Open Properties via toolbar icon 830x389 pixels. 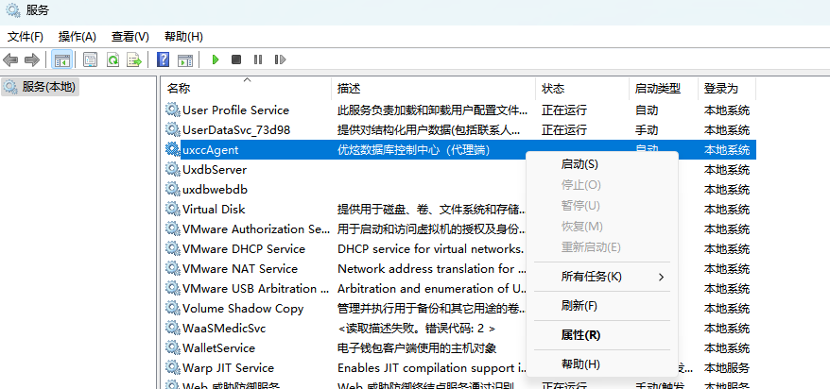(x=90, y=59)
